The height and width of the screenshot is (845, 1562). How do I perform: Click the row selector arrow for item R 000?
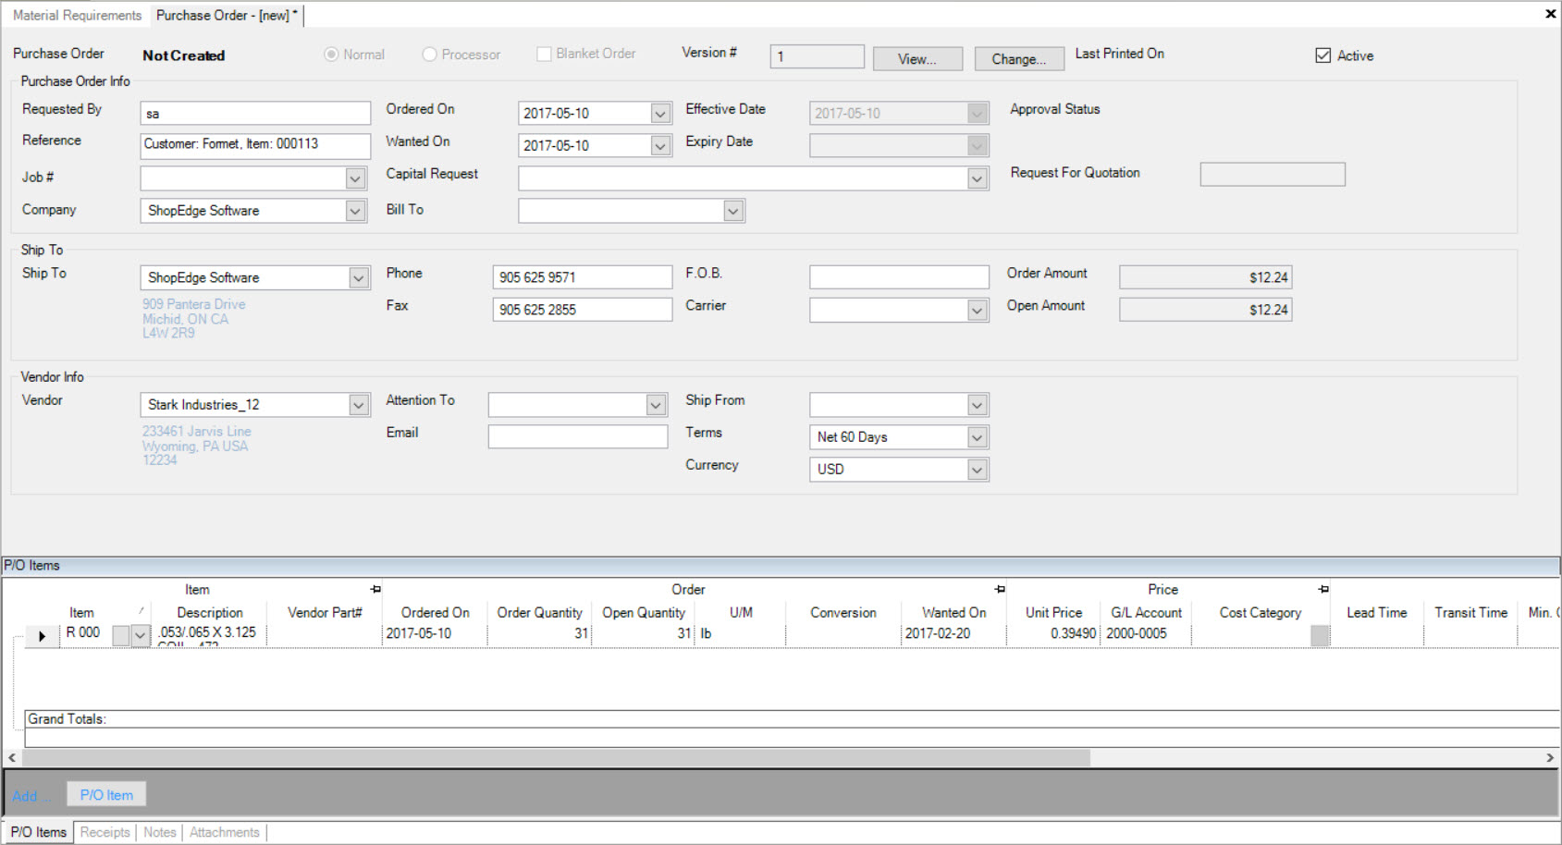click(x=42, y=635)
